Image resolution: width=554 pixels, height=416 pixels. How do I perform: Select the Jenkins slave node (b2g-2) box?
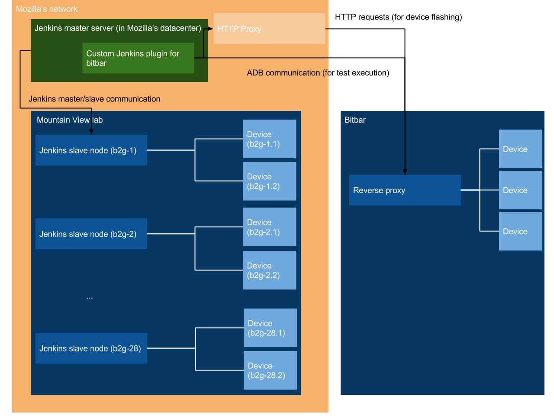[91, 234]
